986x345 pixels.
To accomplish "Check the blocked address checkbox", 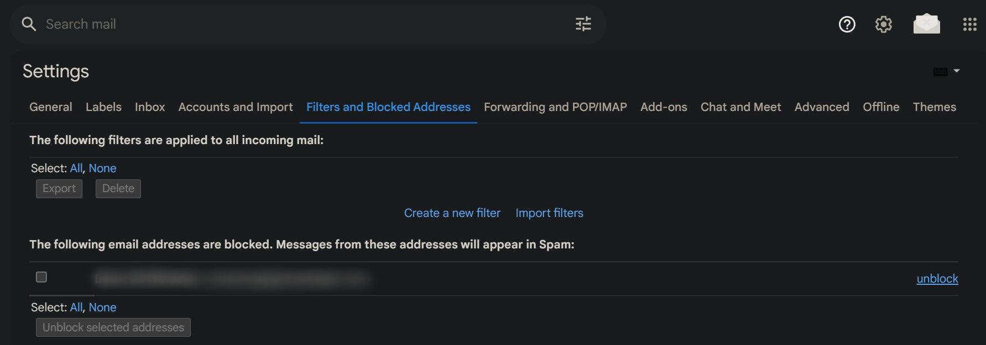I will coord(41,277).
